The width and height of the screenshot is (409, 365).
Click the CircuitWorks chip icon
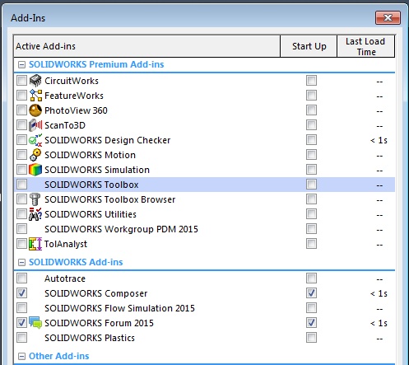point(35,81)
